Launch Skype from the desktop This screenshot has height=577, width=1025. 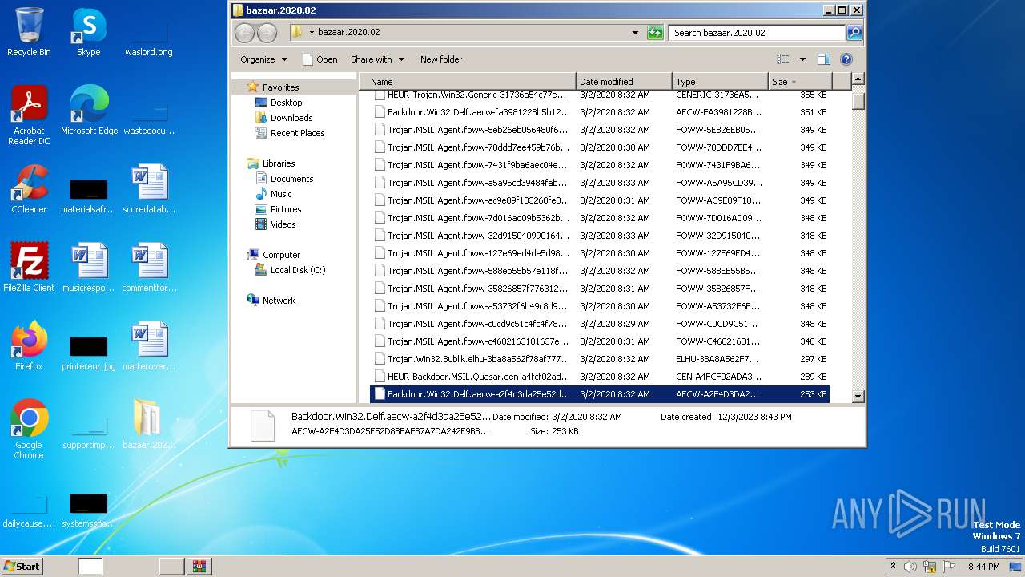pos(88,32)
